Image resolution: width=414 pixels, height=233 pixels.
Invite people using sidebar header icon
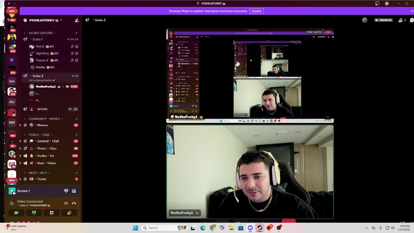pos(77,20)
